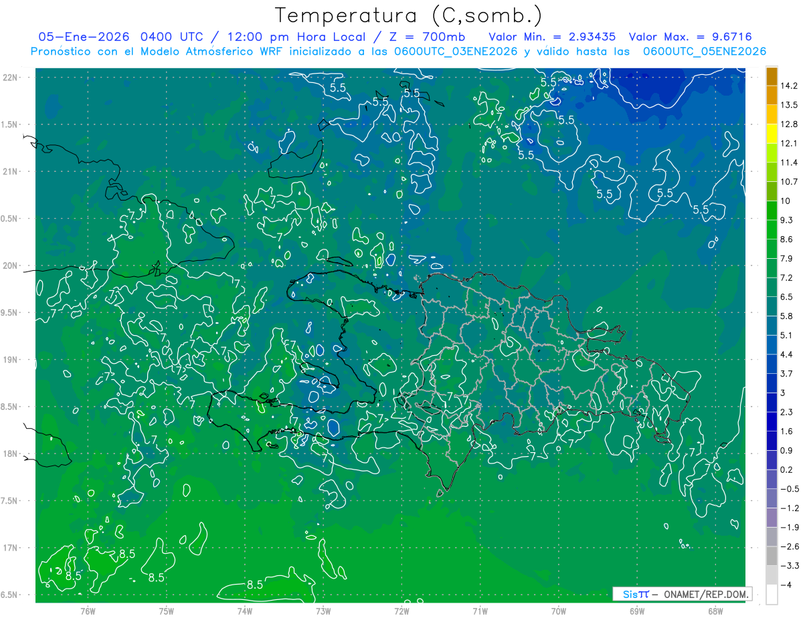Viewport: 803px width, 620px height.
Task: Click the '0.9' color scale value
Action: tap(786, 450)
